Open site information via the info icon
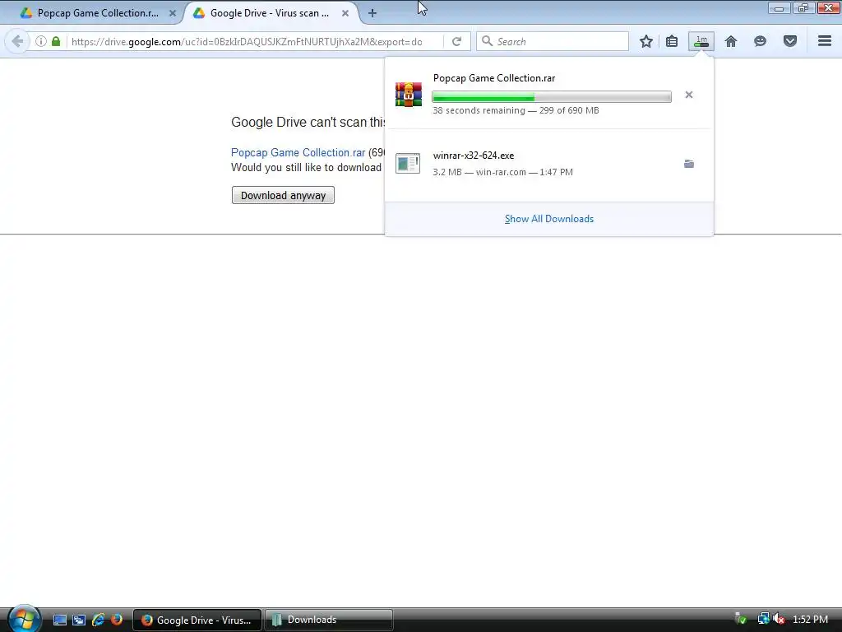This screenshot has height=632, width=842. pos(41,41)
